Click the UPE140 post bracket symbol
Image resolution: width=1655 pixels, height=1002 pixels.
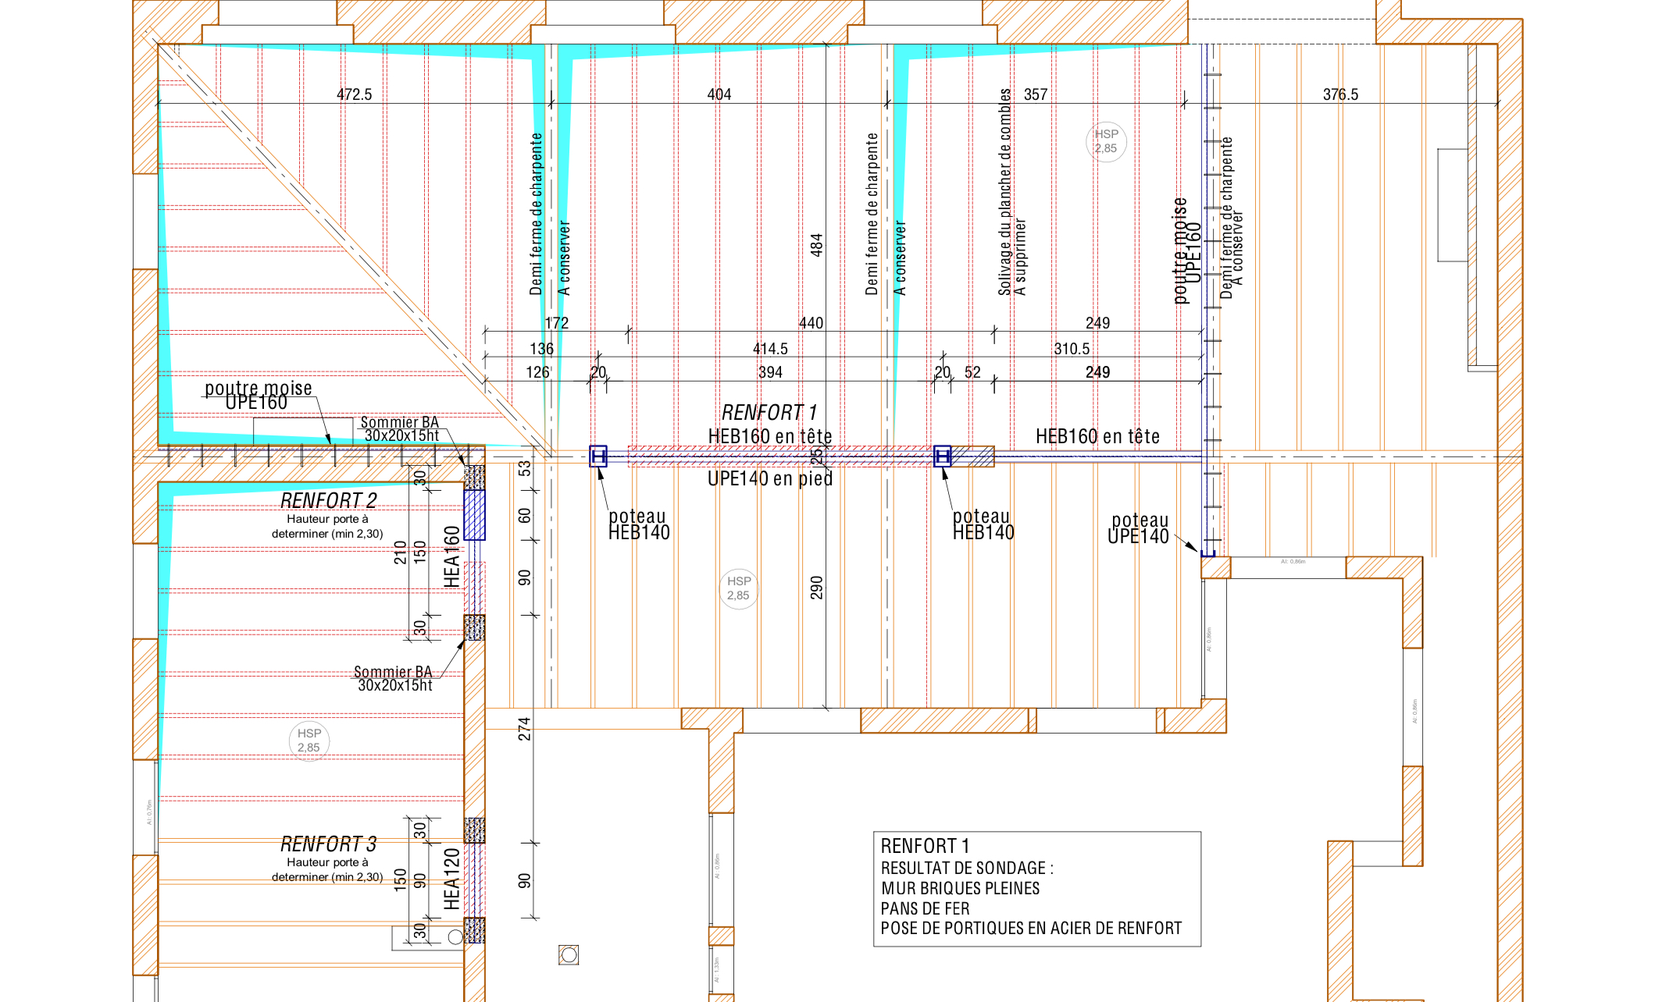click(1207, 553)
